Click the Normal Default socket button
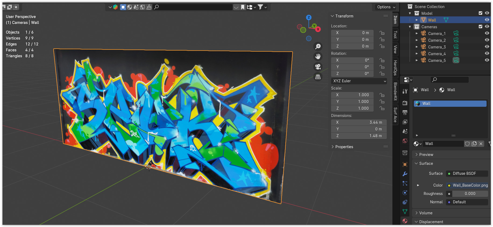The image size is (493, 227). pyautogui.click(x=467, y=202)
